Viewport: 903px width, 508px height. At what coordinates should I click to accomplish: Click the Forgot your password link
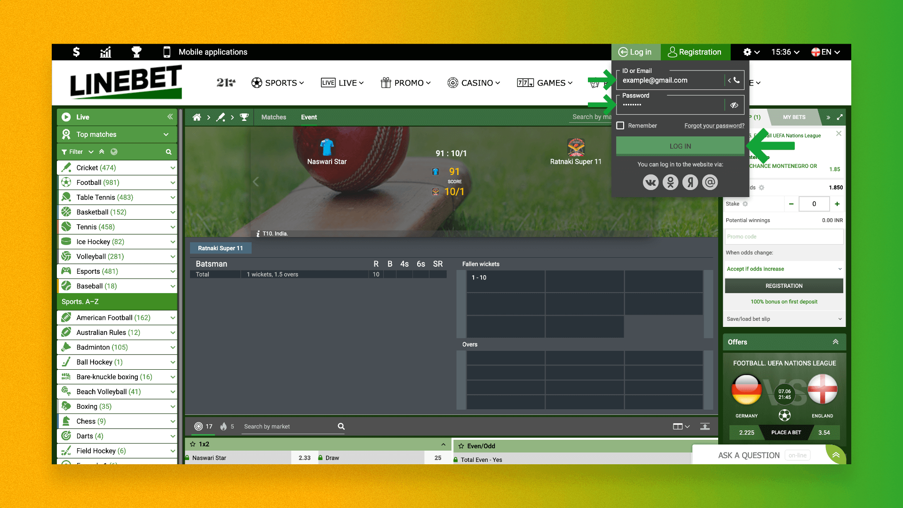coord(714,125)
